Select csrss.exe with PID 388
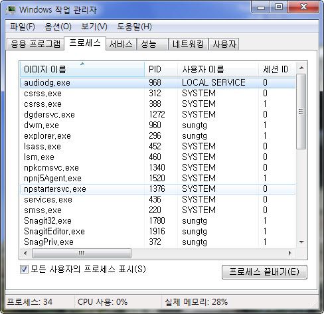The height and width of the screenshot is (314, 324). pos(158,104)
